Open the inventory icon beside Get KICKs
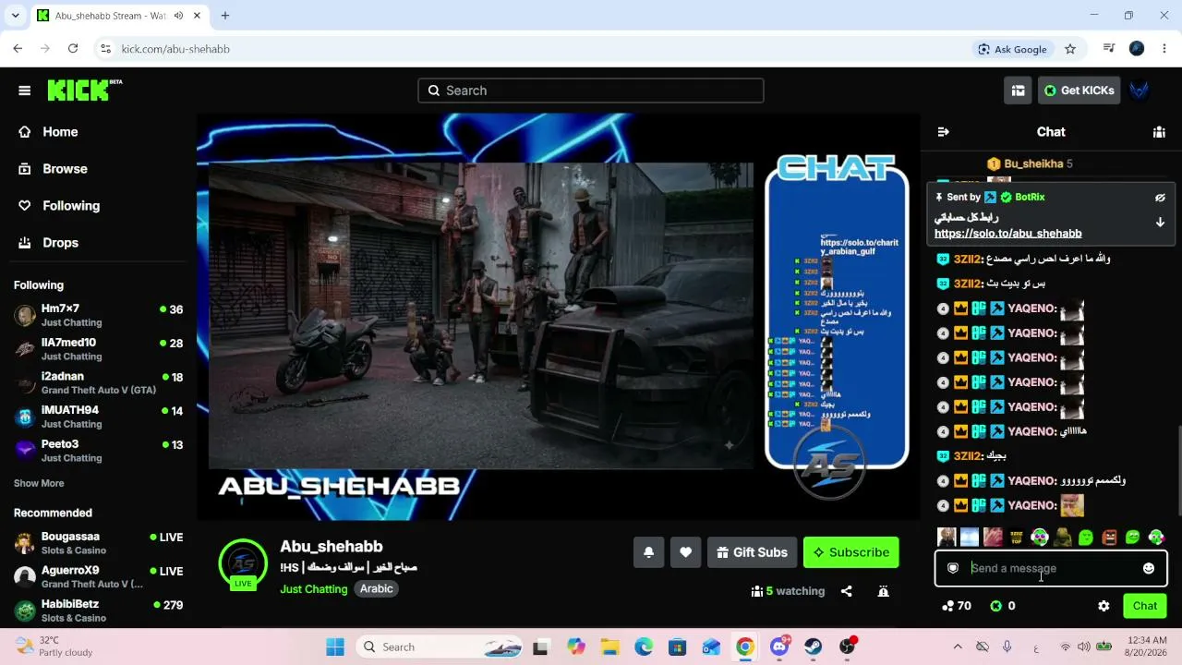Screen dimensions: 1182x665 [1018, 91]
